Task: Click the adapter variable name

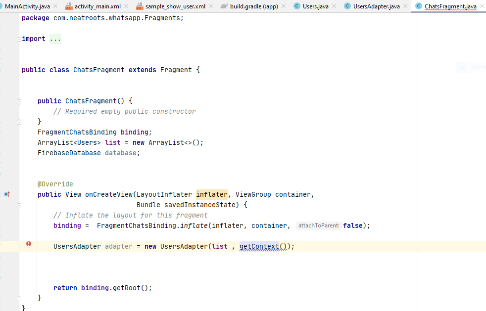Action: click(x=118, y=246)
